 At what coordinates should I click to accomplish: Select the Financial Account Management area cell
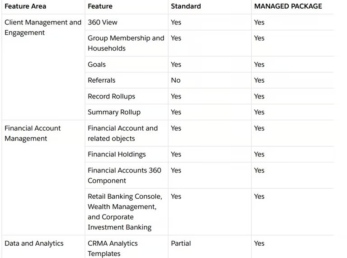pos(33,133)
